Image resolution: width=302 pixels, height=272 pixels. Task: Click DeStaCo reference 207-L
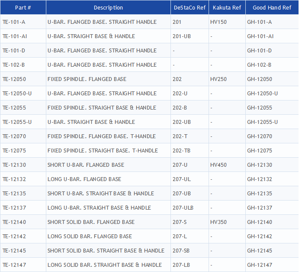pos(180,236)
